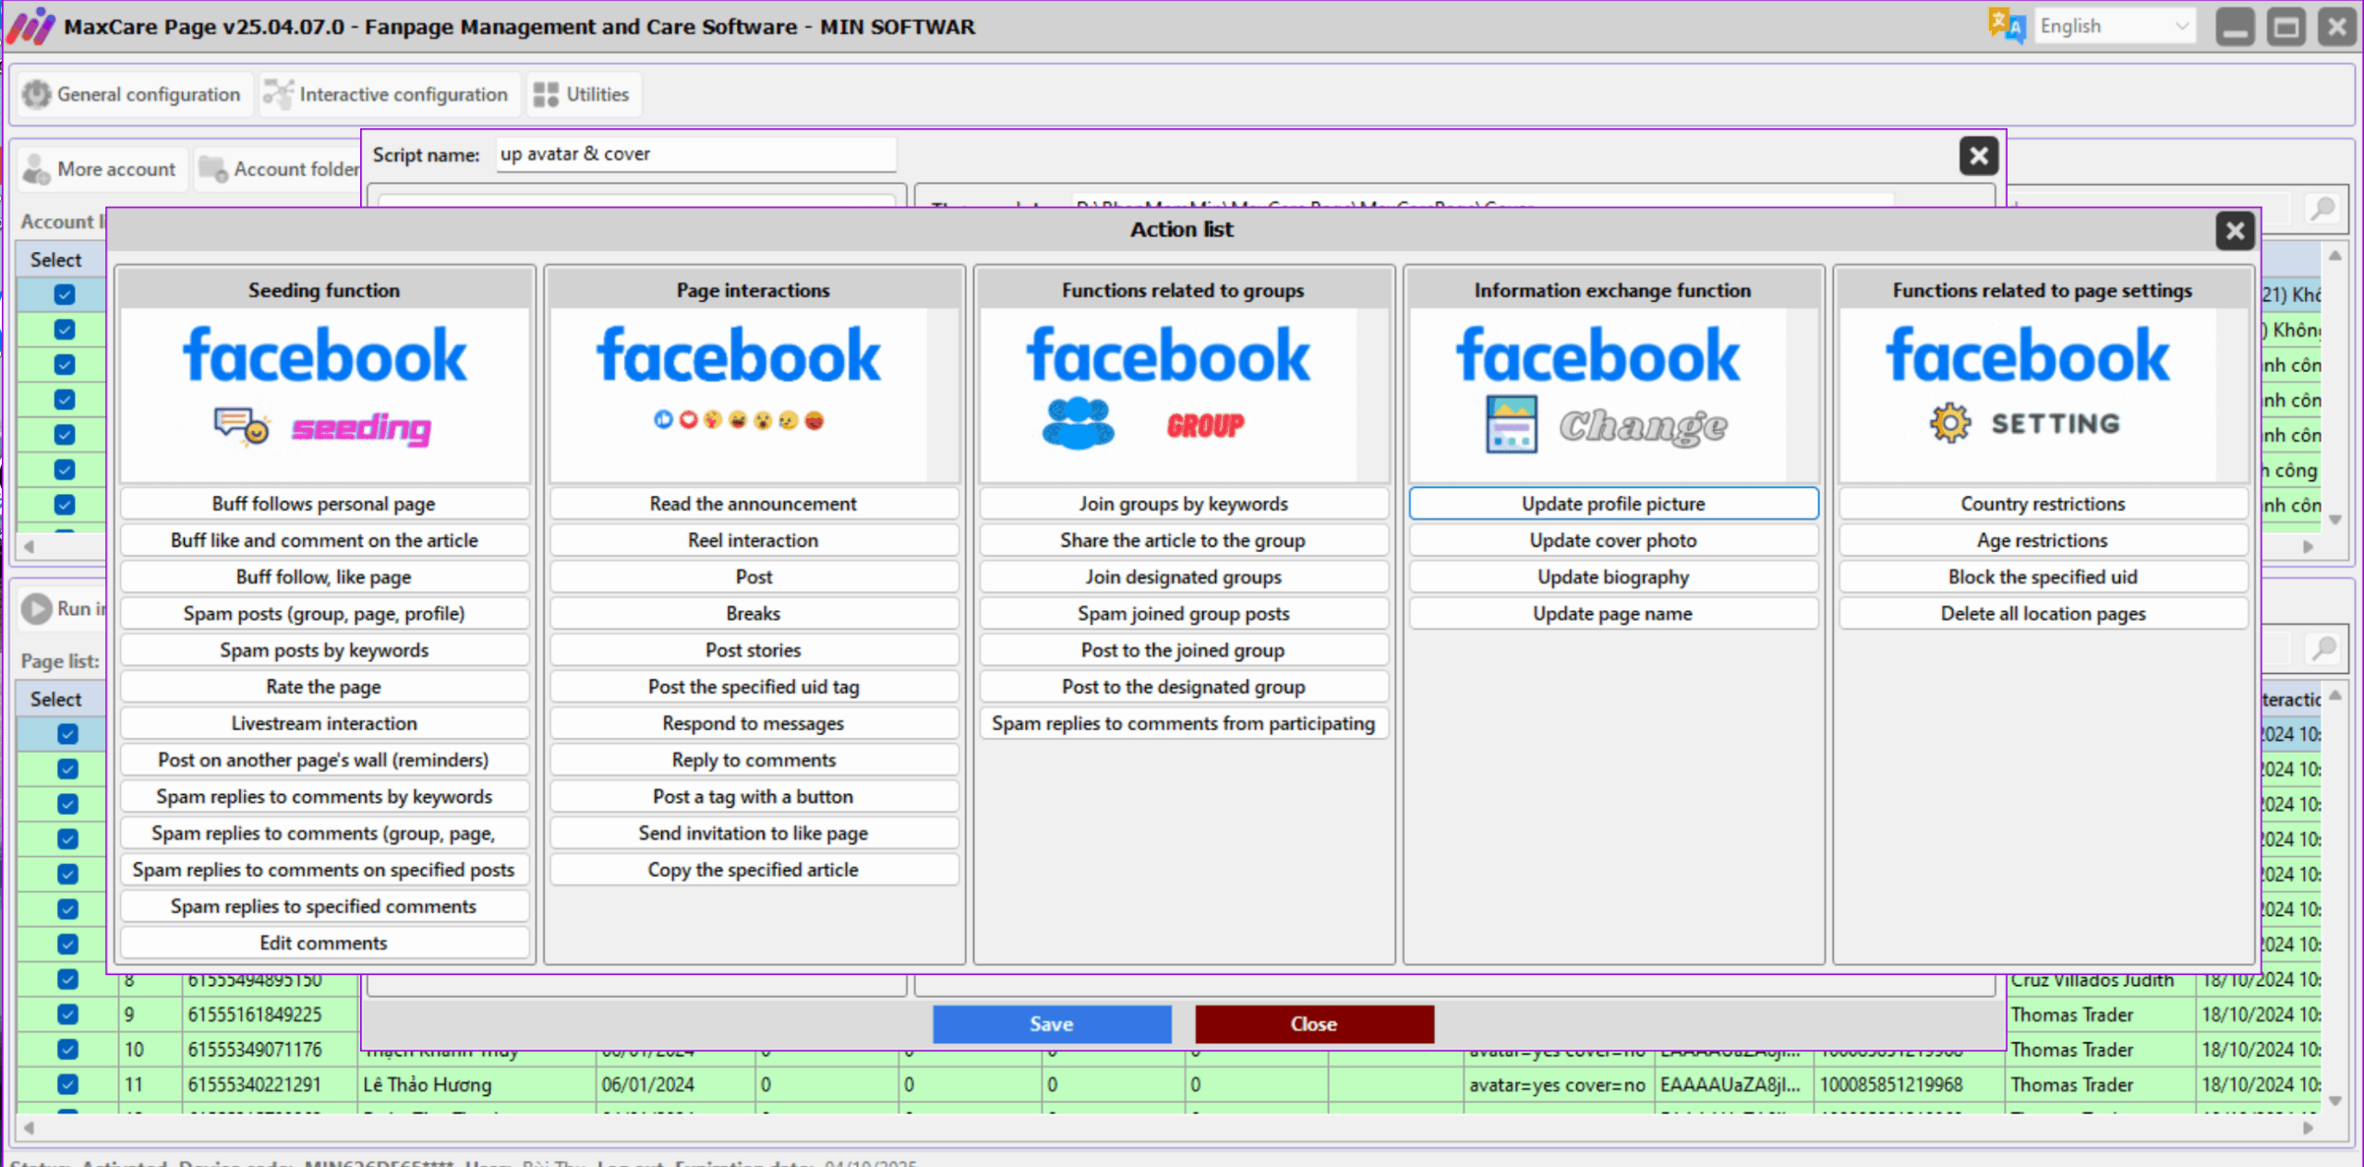Toggle the first checkbox in the account list
The image size is (2364, 1167).
[x=63, y=294]
